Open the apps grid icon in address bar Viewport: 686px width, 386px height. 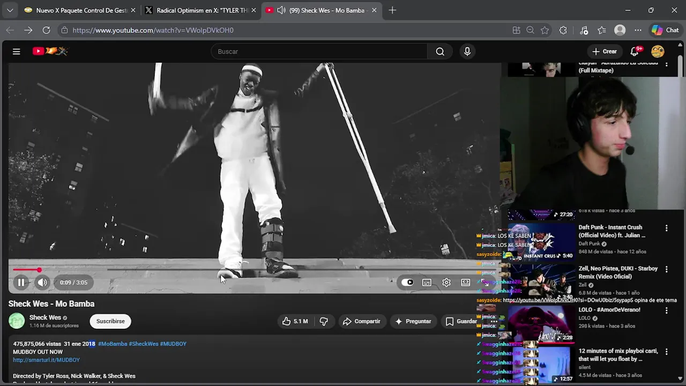coord(517,30)
